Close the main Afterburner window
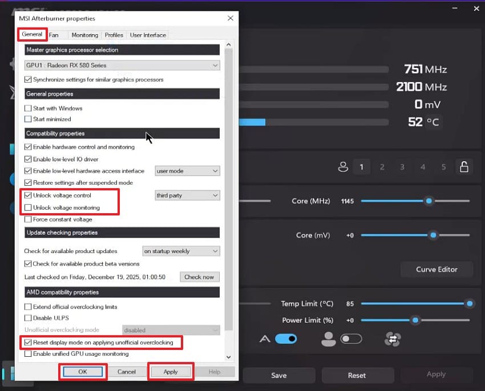 point(476,9)
